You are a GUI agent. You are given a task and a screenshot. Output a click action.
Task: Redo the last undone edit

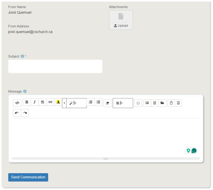tap(25, 113)
